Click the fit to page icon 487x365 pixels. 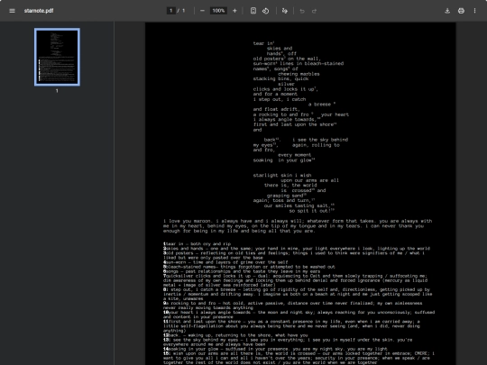pyautogui.click(x=253, y=11)
